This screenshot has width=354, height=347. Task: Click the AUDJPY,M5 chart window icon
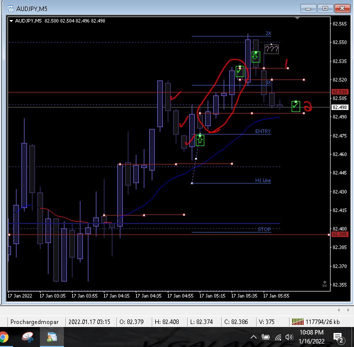tap(10, 9)
